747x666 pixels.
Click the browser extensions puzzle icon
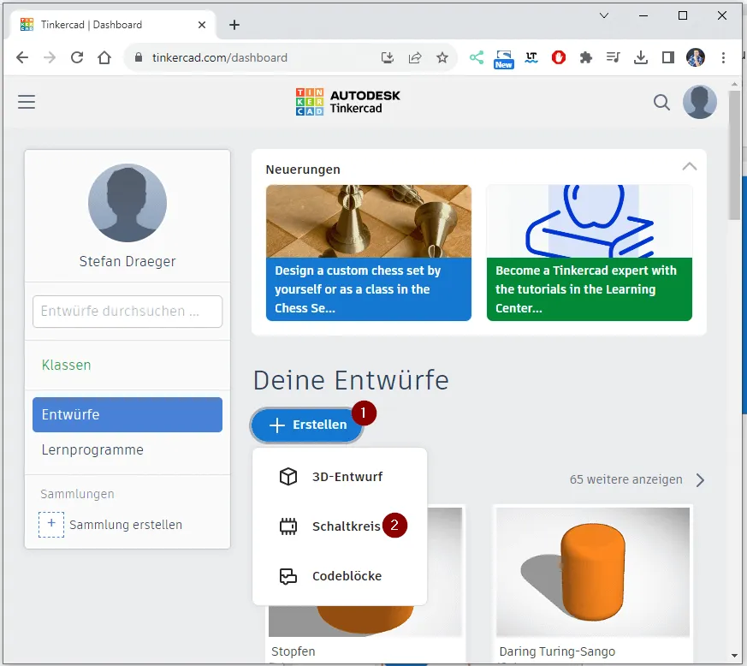(x=585, y=58)
